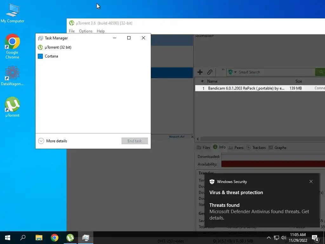Switch to the Files tab
The height and width of the screenshot is (244, 325).
click(203, 147)
